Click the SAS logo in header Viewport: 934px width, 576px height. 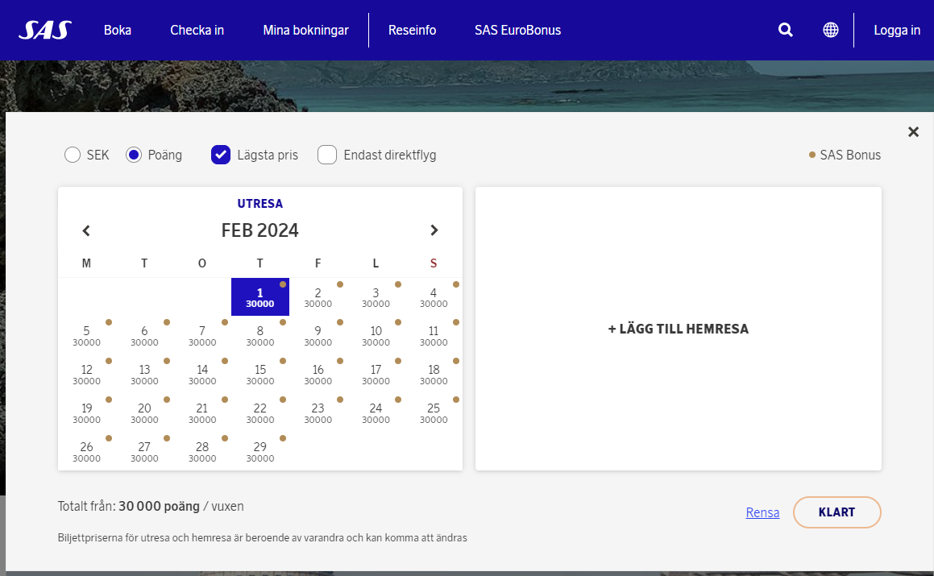tap(45, 31)
